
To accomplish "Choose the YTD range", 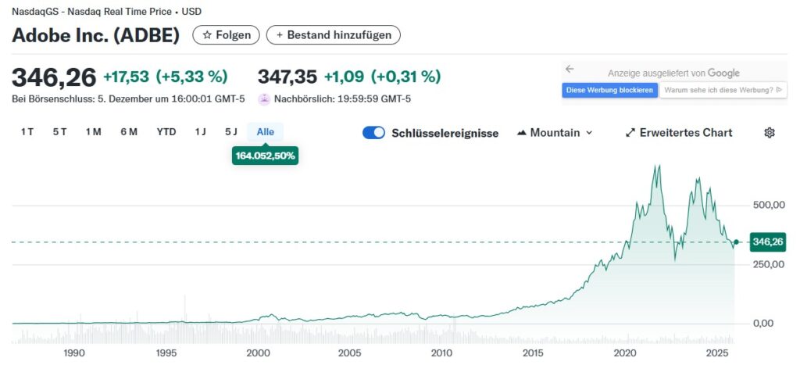I will click(x=166, y=132).
